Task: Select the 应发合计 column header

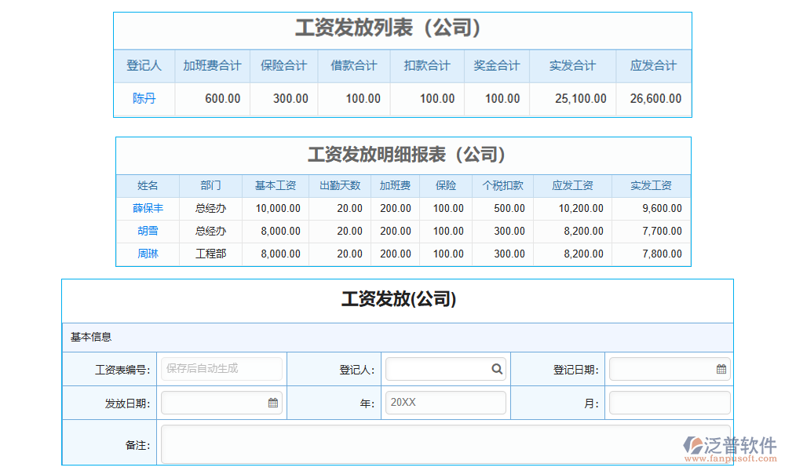Action: click(653, 66)
